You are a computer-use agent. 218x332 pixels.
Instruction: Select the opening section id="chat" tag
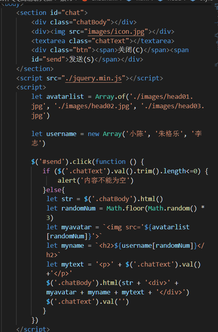tap(52, 13)
